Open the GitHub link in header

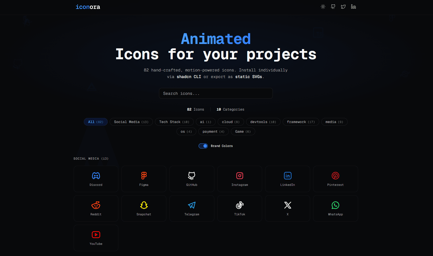coord(333,7)
